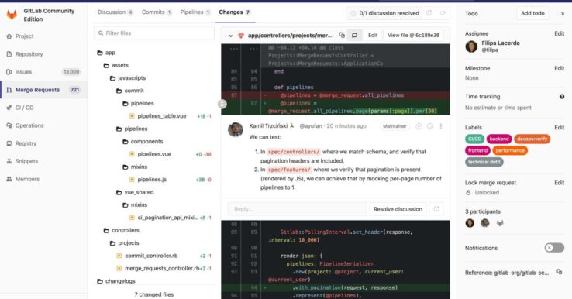Edit the Labels
The image size is (572, 299).
(x=560, y=128)
